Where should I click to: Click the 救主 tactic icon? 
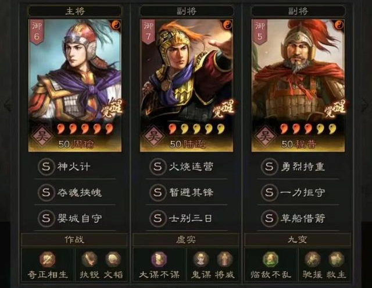click(x=336, y=259)
